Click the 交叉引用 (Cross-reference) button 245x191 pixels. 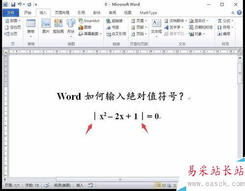coord(116,34)
